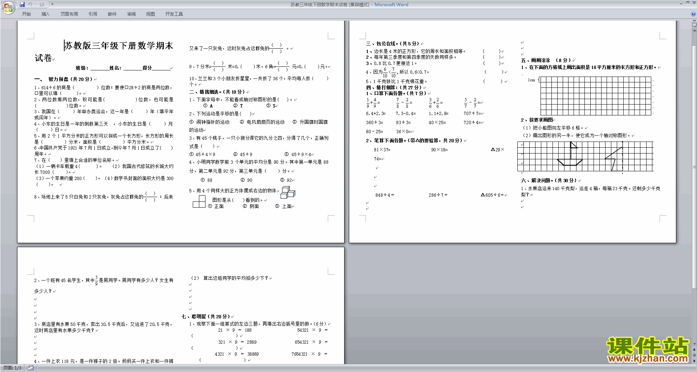Click the vertical scrollbar down arrow
697x372 pixels.
(x=694, y=344)
